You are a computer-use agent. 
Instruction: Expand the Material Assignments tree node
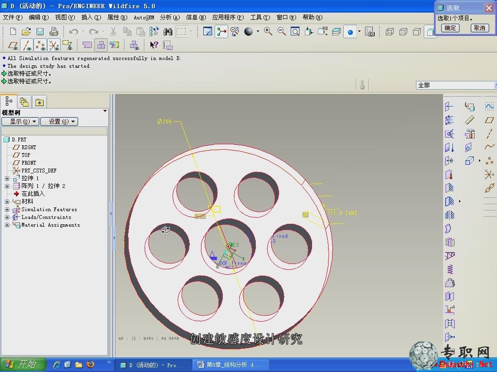7,225
